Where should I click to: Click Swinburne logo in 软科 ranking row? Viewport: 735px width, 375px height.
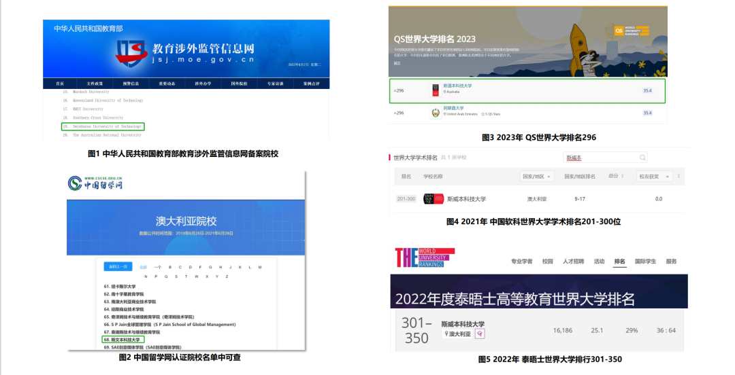pos(434,199)
